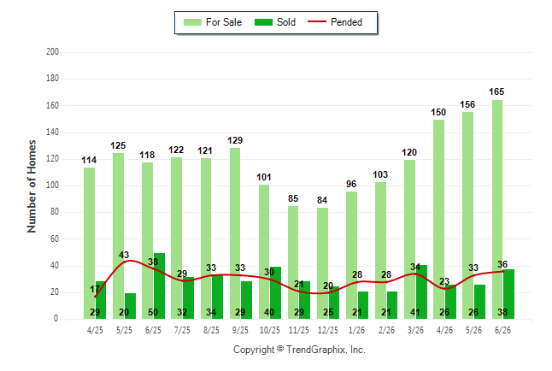The width and height of the screenshot is (552, 371).
Task: Select the For Sale legend label
Action: 224,22
